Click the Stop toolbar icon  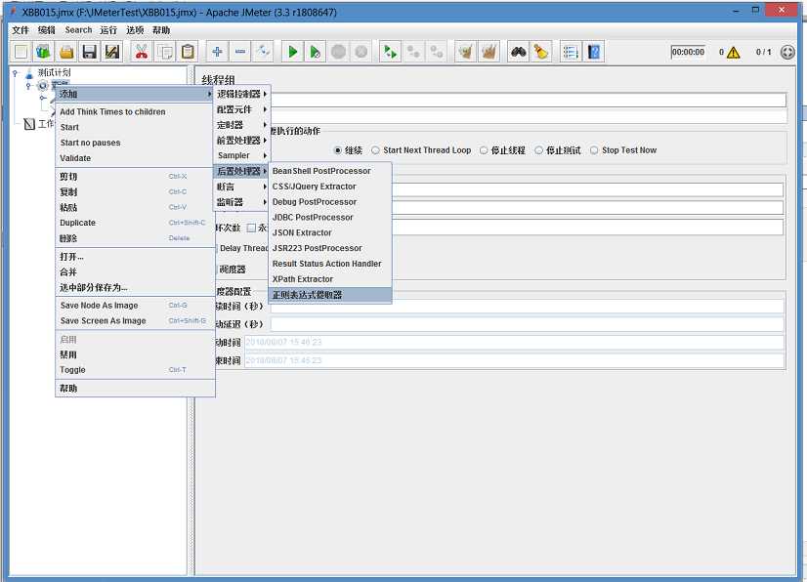coord(338,52)
